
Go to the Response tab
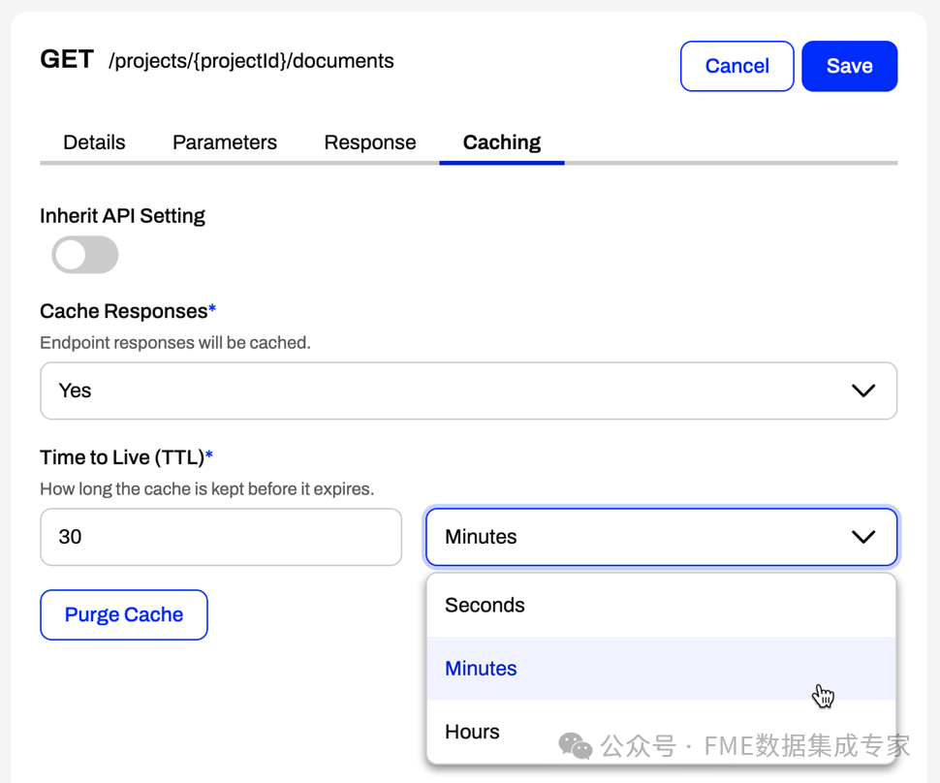tap(370, 142)
